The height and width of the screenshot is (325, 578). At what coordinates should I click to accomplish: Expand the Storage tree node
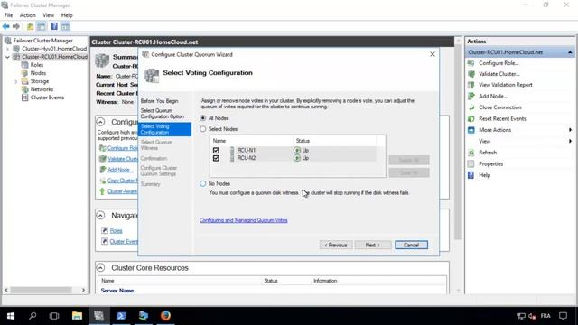point(15,81)
